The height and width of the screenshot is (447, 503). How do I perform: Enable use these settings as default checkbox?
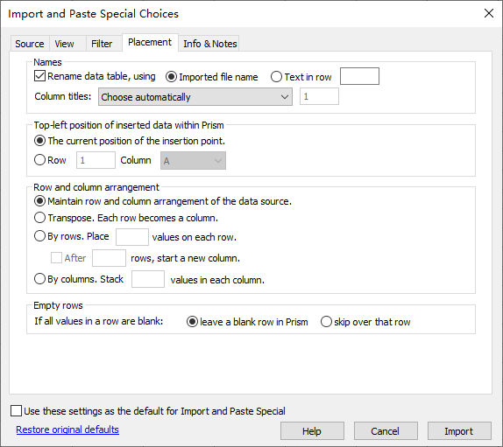pos(16,411)
